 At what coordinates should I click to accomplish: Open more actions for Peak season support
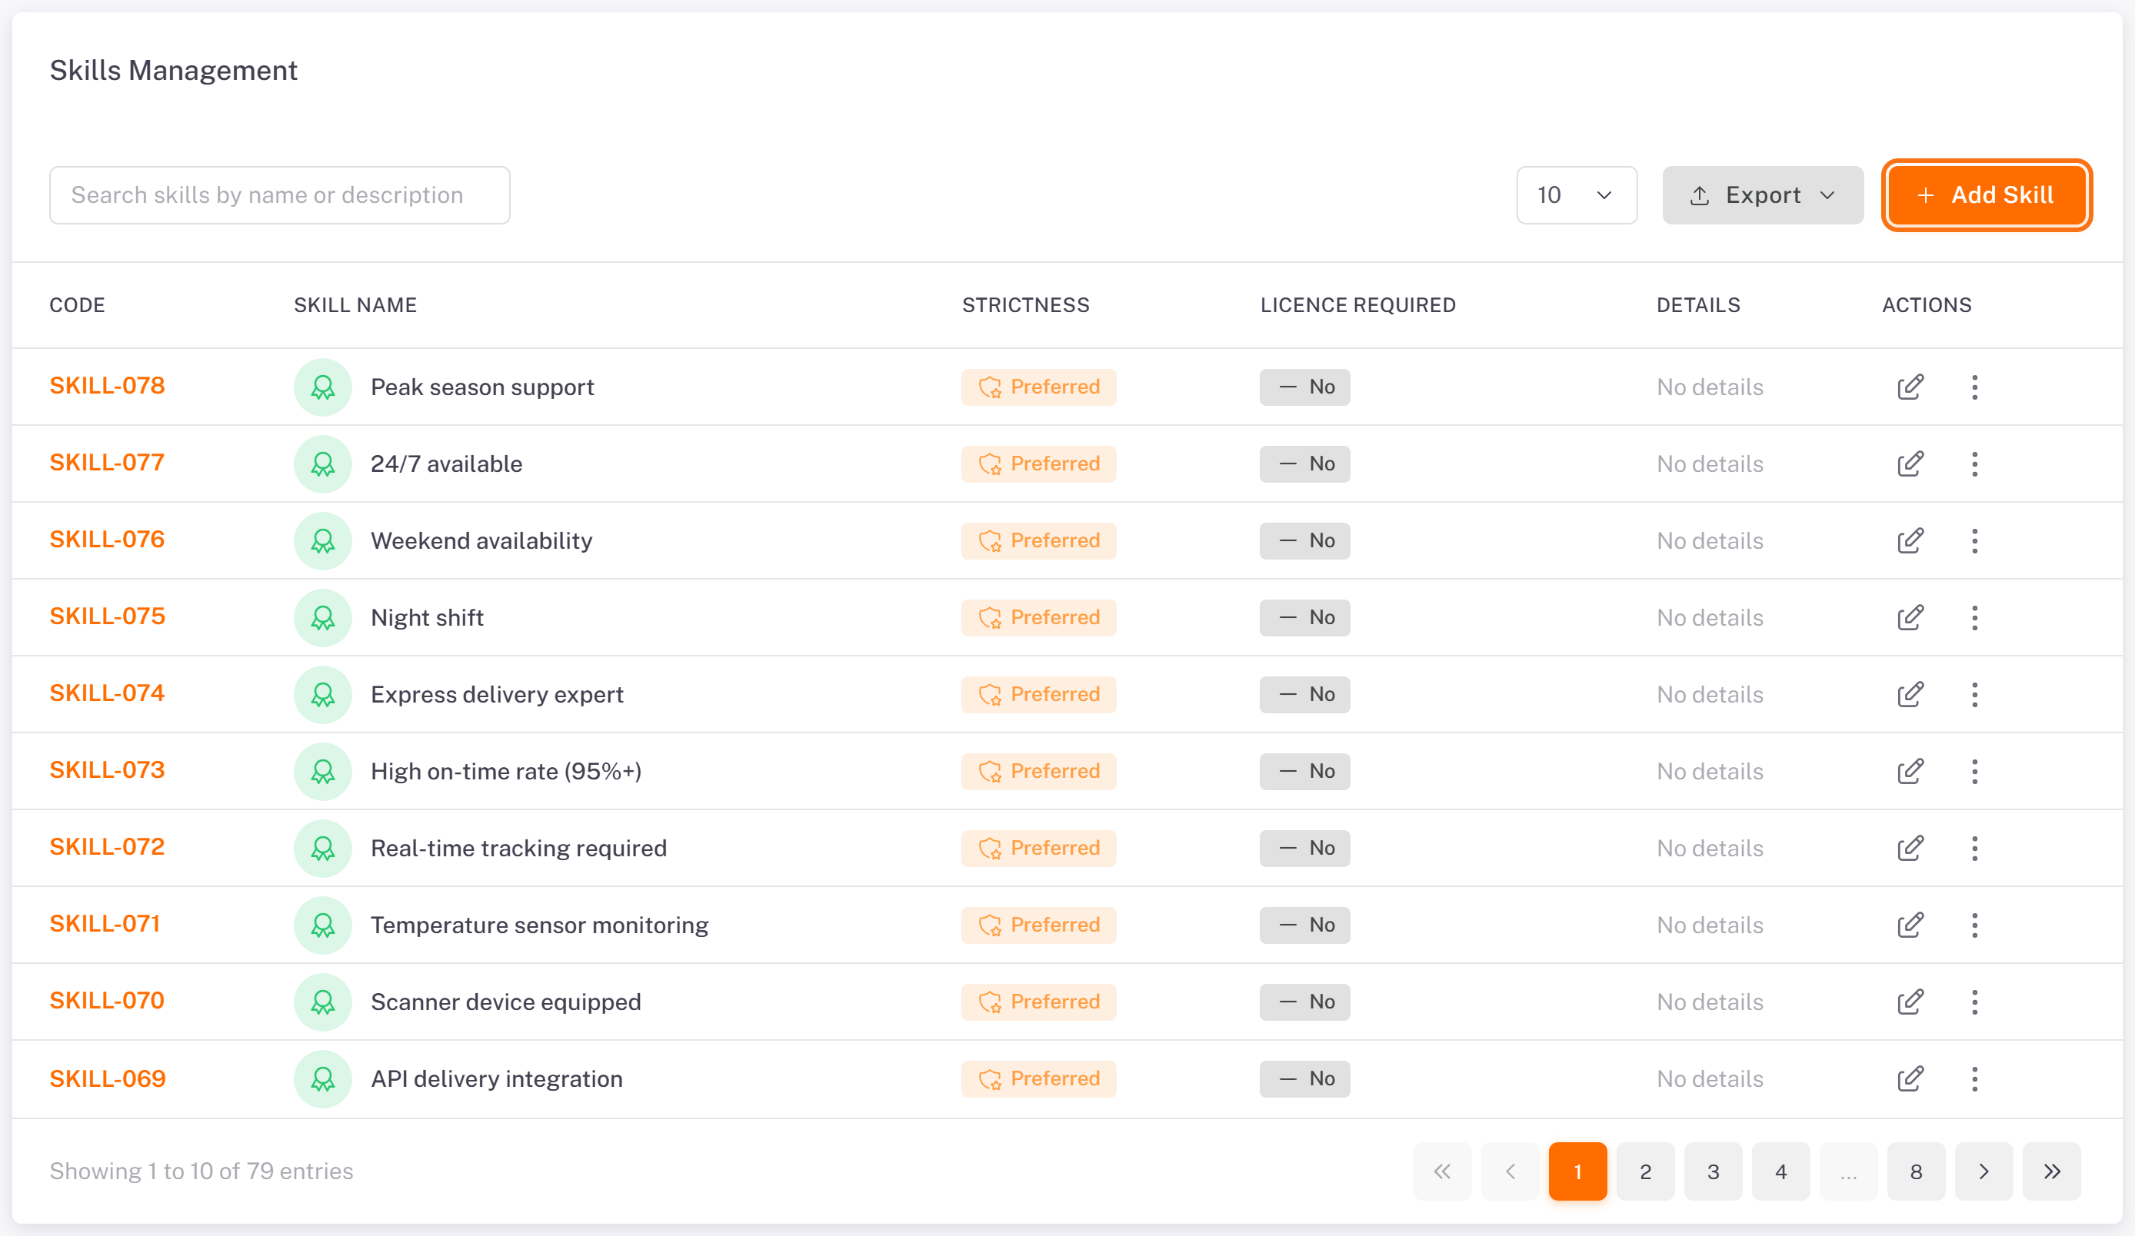point(1974,387)
